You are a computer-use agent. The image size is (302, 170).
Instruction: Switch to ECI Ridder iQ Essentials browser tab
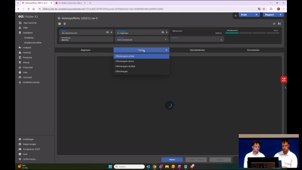click(70, 3)
